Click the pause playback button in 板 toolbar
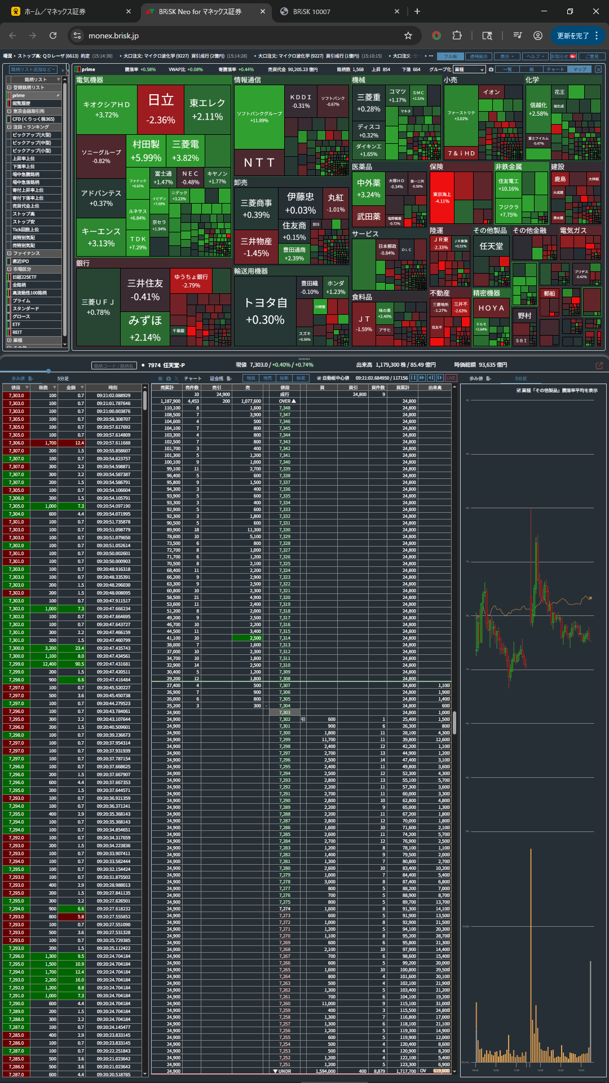The height and width of the screenshot is (1083, 609). pos(413,378)
